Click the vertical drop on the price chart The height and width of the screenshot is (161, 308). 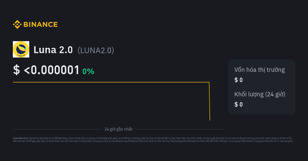210,102
